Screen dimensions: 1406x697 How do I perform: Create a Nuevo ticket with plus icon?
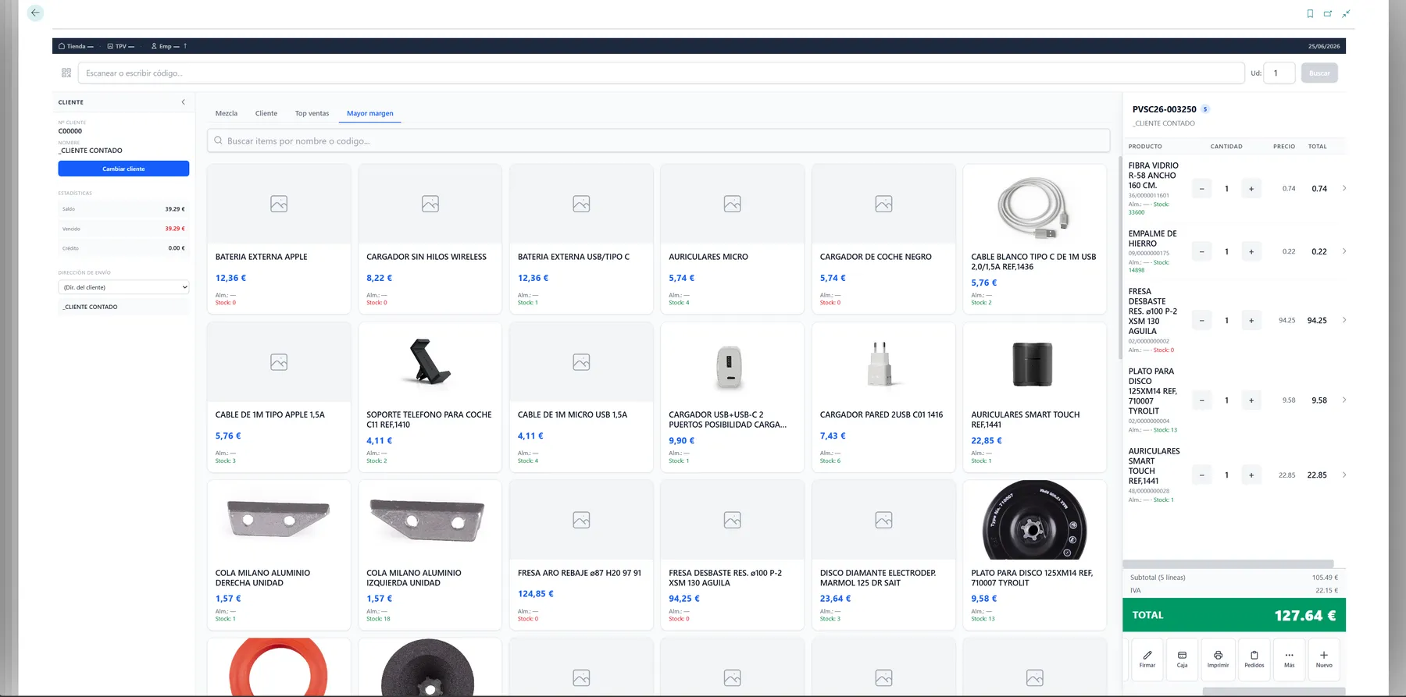[x=1324, y=659]
